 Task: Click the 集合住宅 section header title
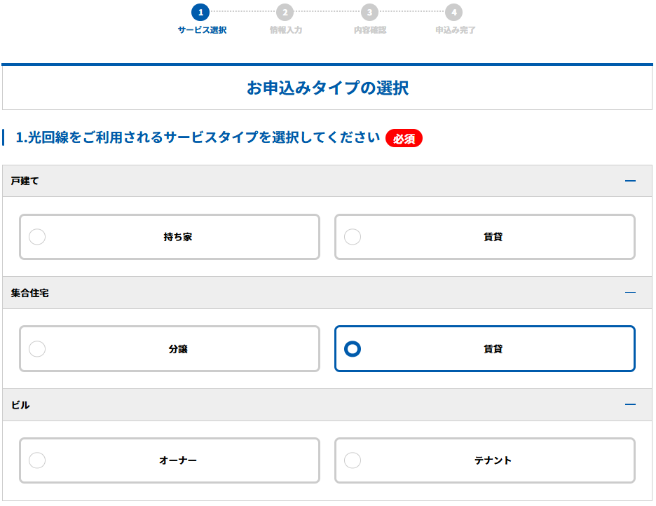(x=30, y=293)
